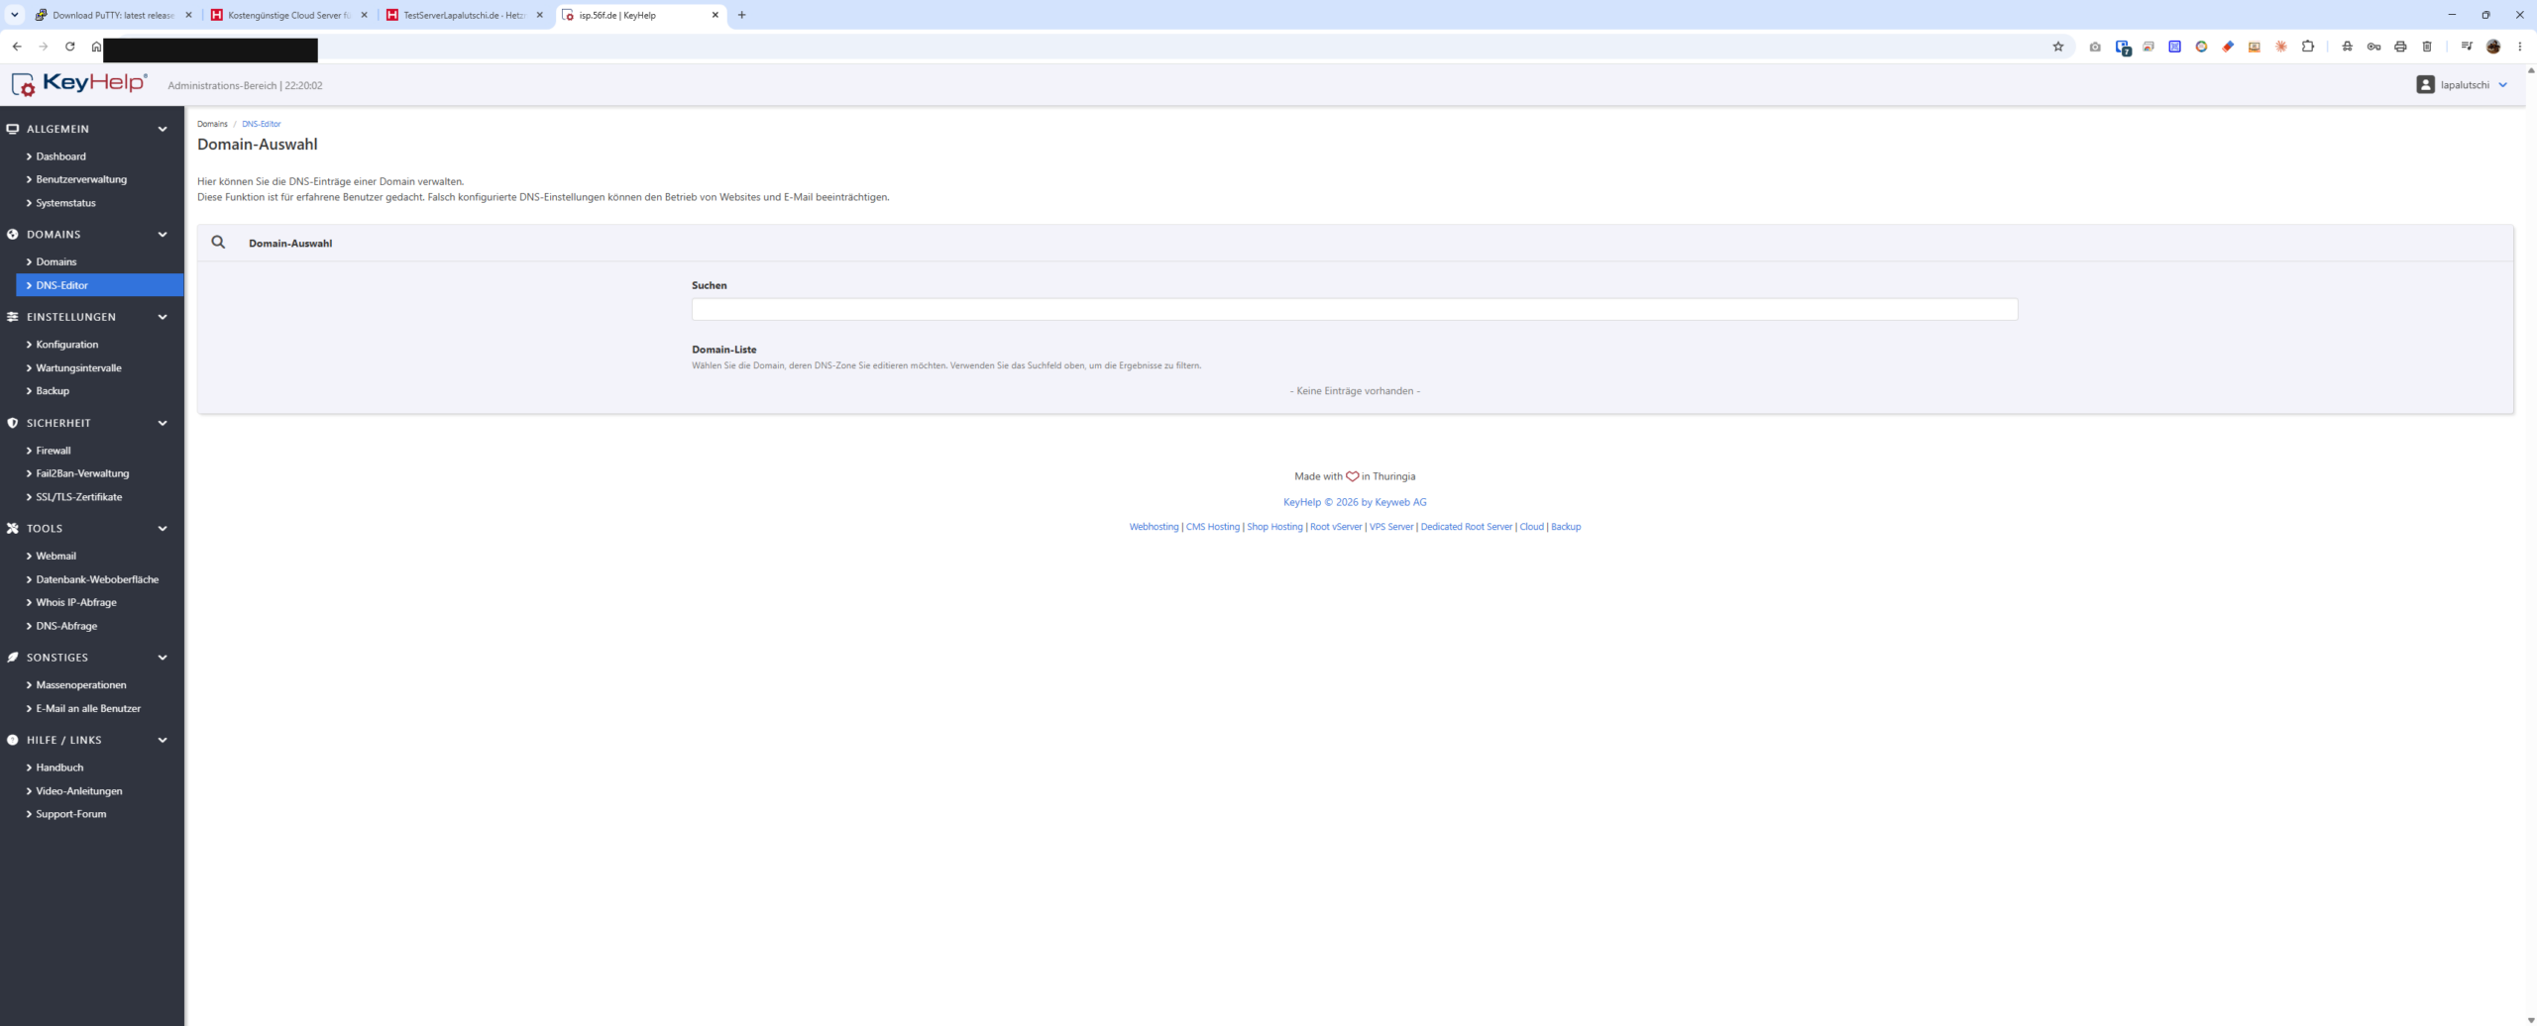Collapse the SICHERHEIT section chevron
Screen dimensions: 2537x1026
coord(163,423)
